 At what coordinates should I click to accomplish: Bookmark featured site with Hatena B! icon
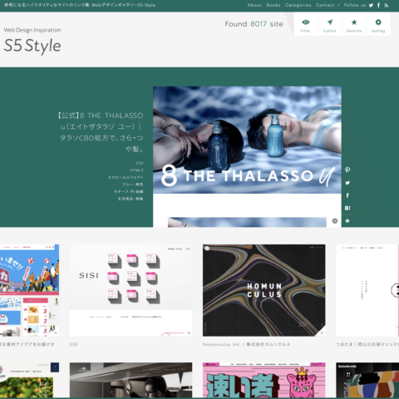pyautogui.click(x=347, y=208)
